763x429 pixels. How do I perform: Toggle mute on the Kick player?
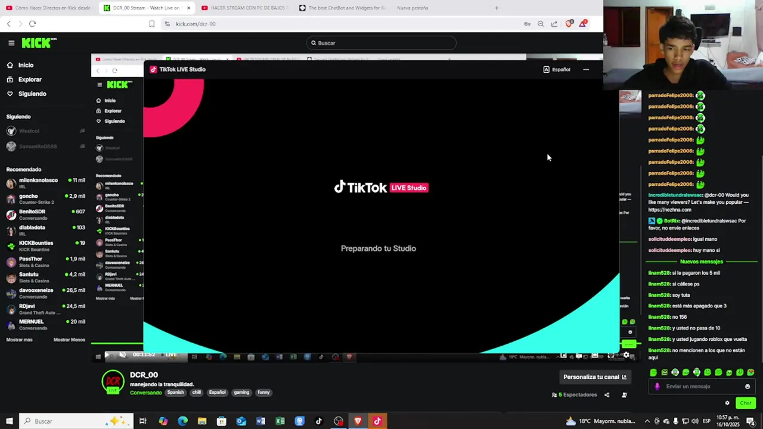point(122,355)
